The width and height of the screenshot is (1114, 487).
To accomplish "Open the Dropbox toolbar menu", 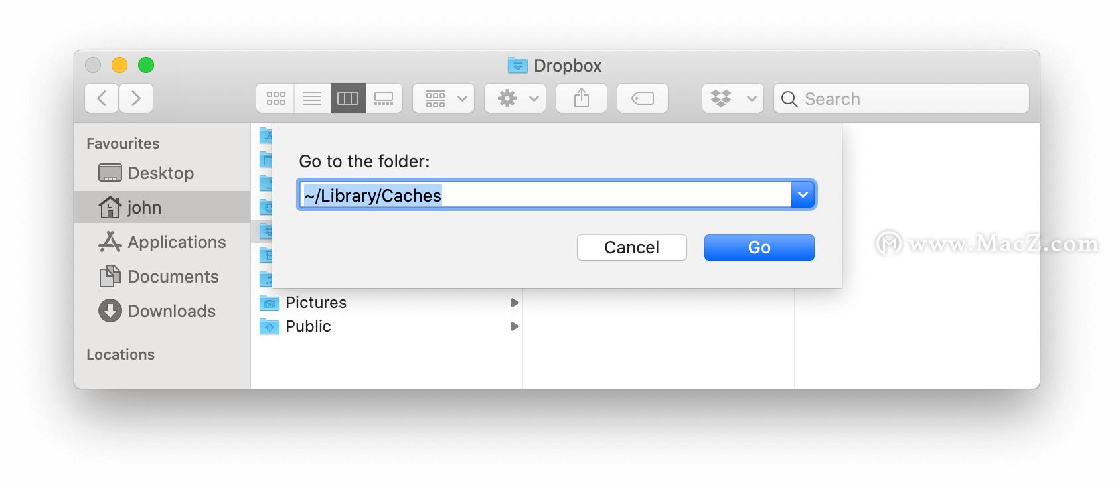I will pos(732,99).
